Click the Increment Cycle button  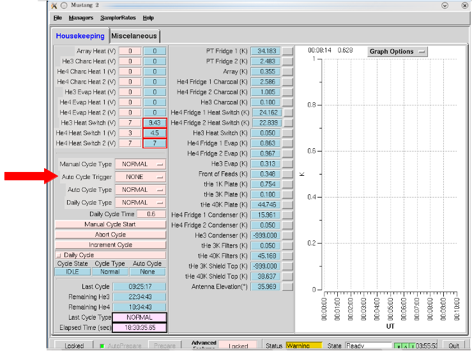tap(110, 245)
